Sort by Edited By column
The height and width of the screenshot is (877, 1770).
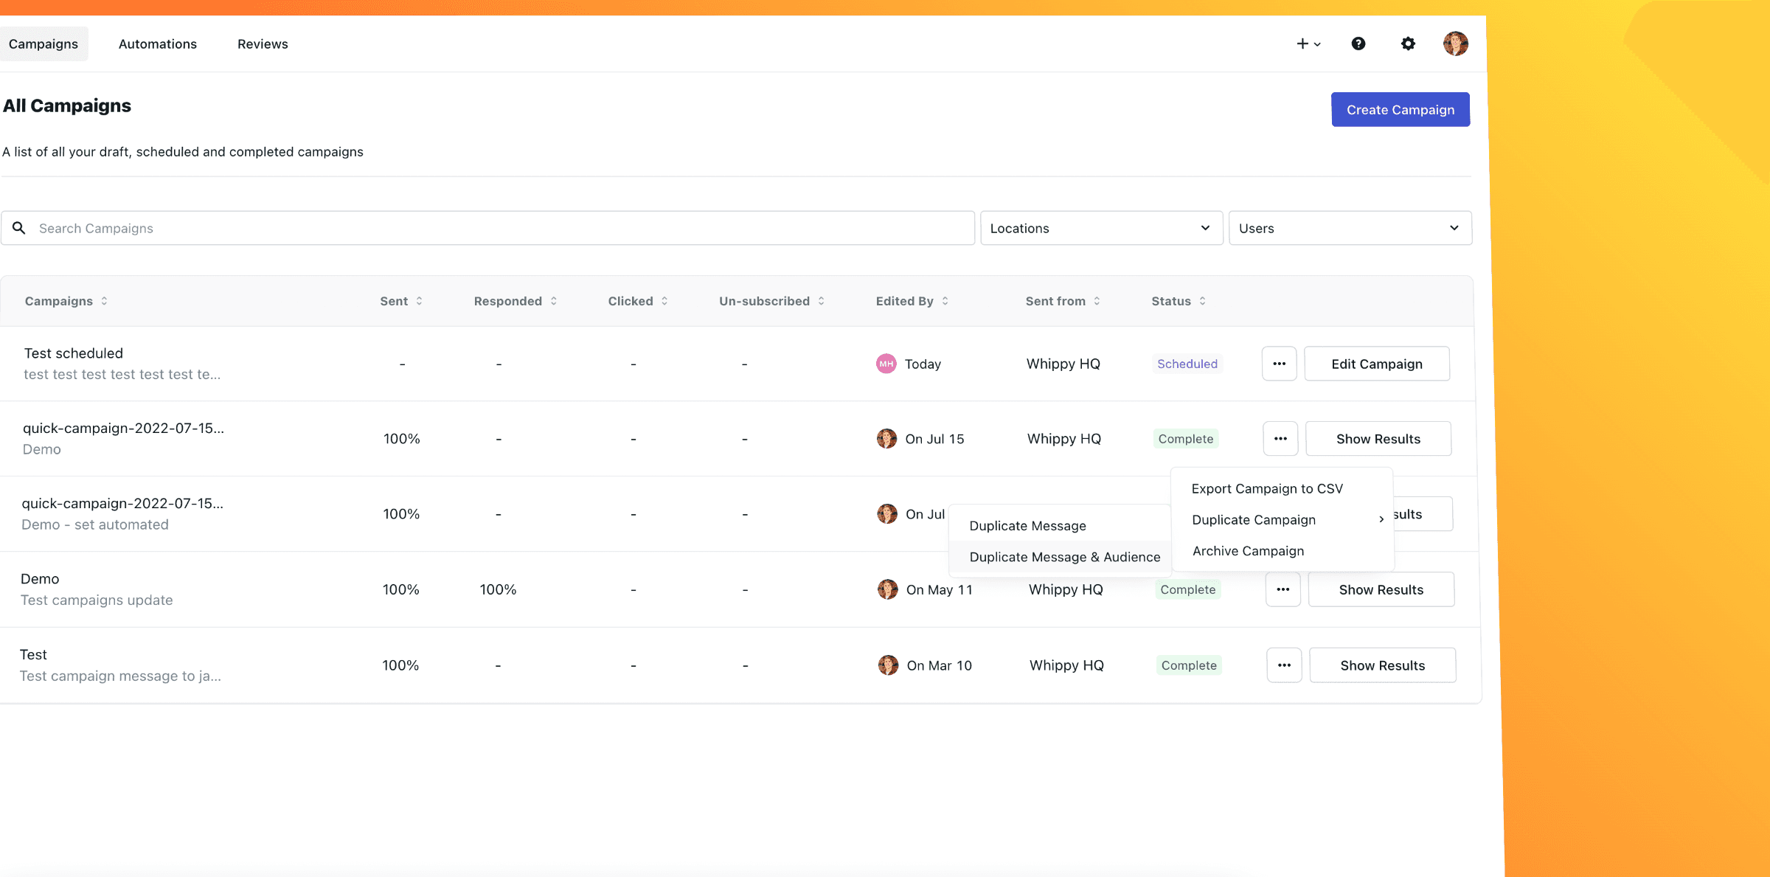[912, 301]
